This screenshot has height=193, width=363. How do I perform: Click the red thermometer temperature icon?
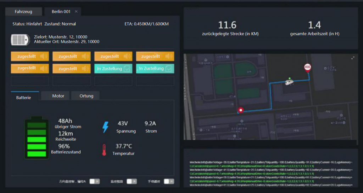[104, 150]
